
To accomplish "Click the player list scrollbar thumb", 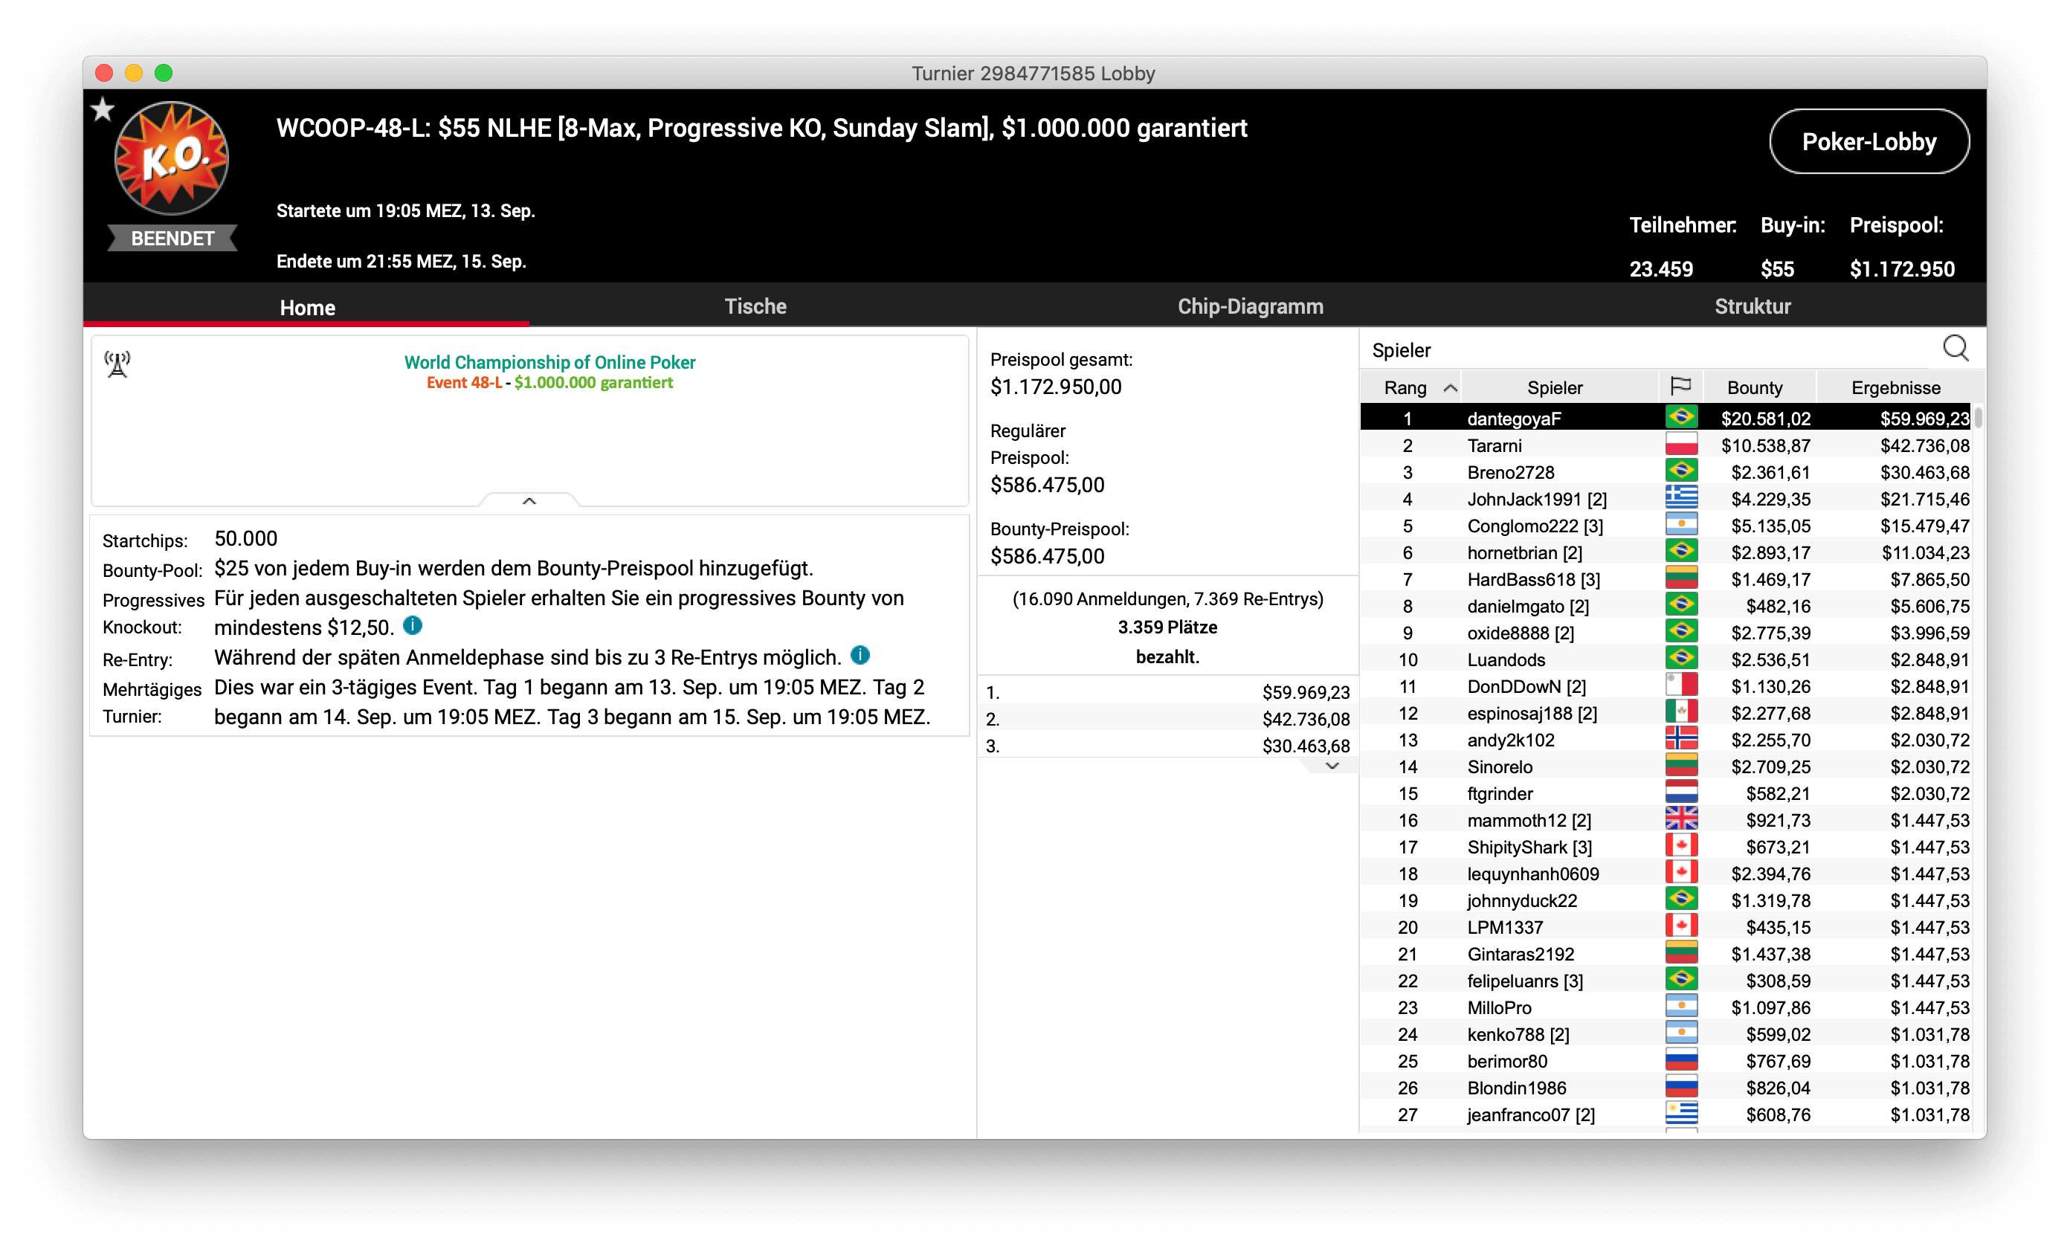I will 1978,418.
